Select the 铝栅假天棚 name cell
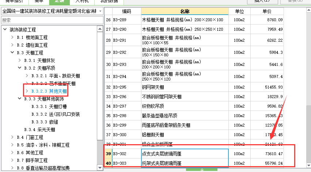 185,135
